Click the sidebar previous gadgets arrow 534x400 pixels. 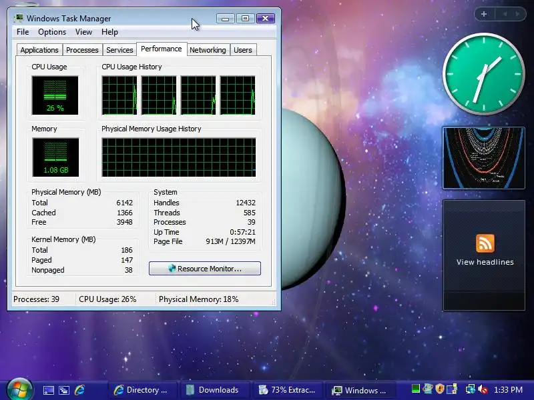click(505, 14)
